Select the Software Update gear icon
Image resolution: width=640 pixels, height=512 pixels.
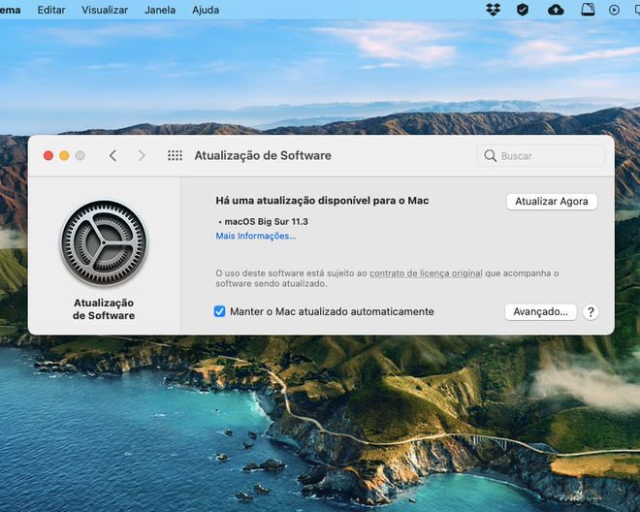(104, 242)
